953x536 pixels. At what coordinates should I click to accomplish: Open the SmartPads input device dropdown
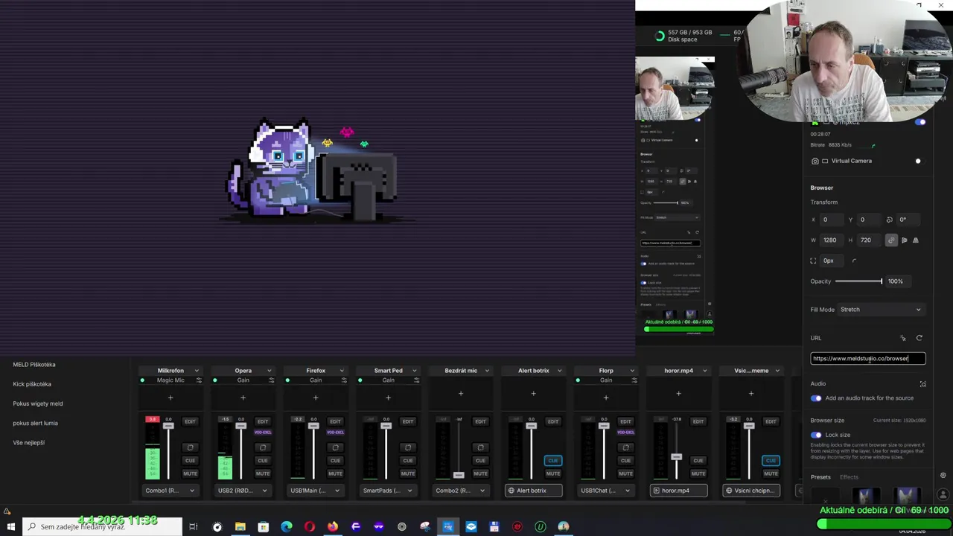click(x=388, y=491)
